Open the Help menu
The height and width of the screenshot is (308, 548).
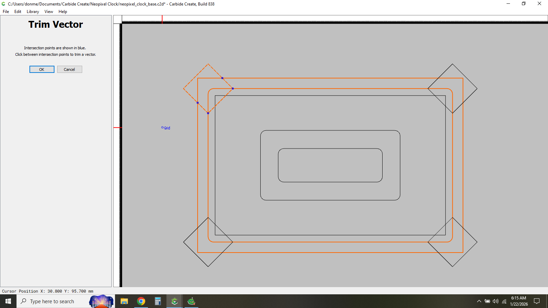tap(63, 12)
